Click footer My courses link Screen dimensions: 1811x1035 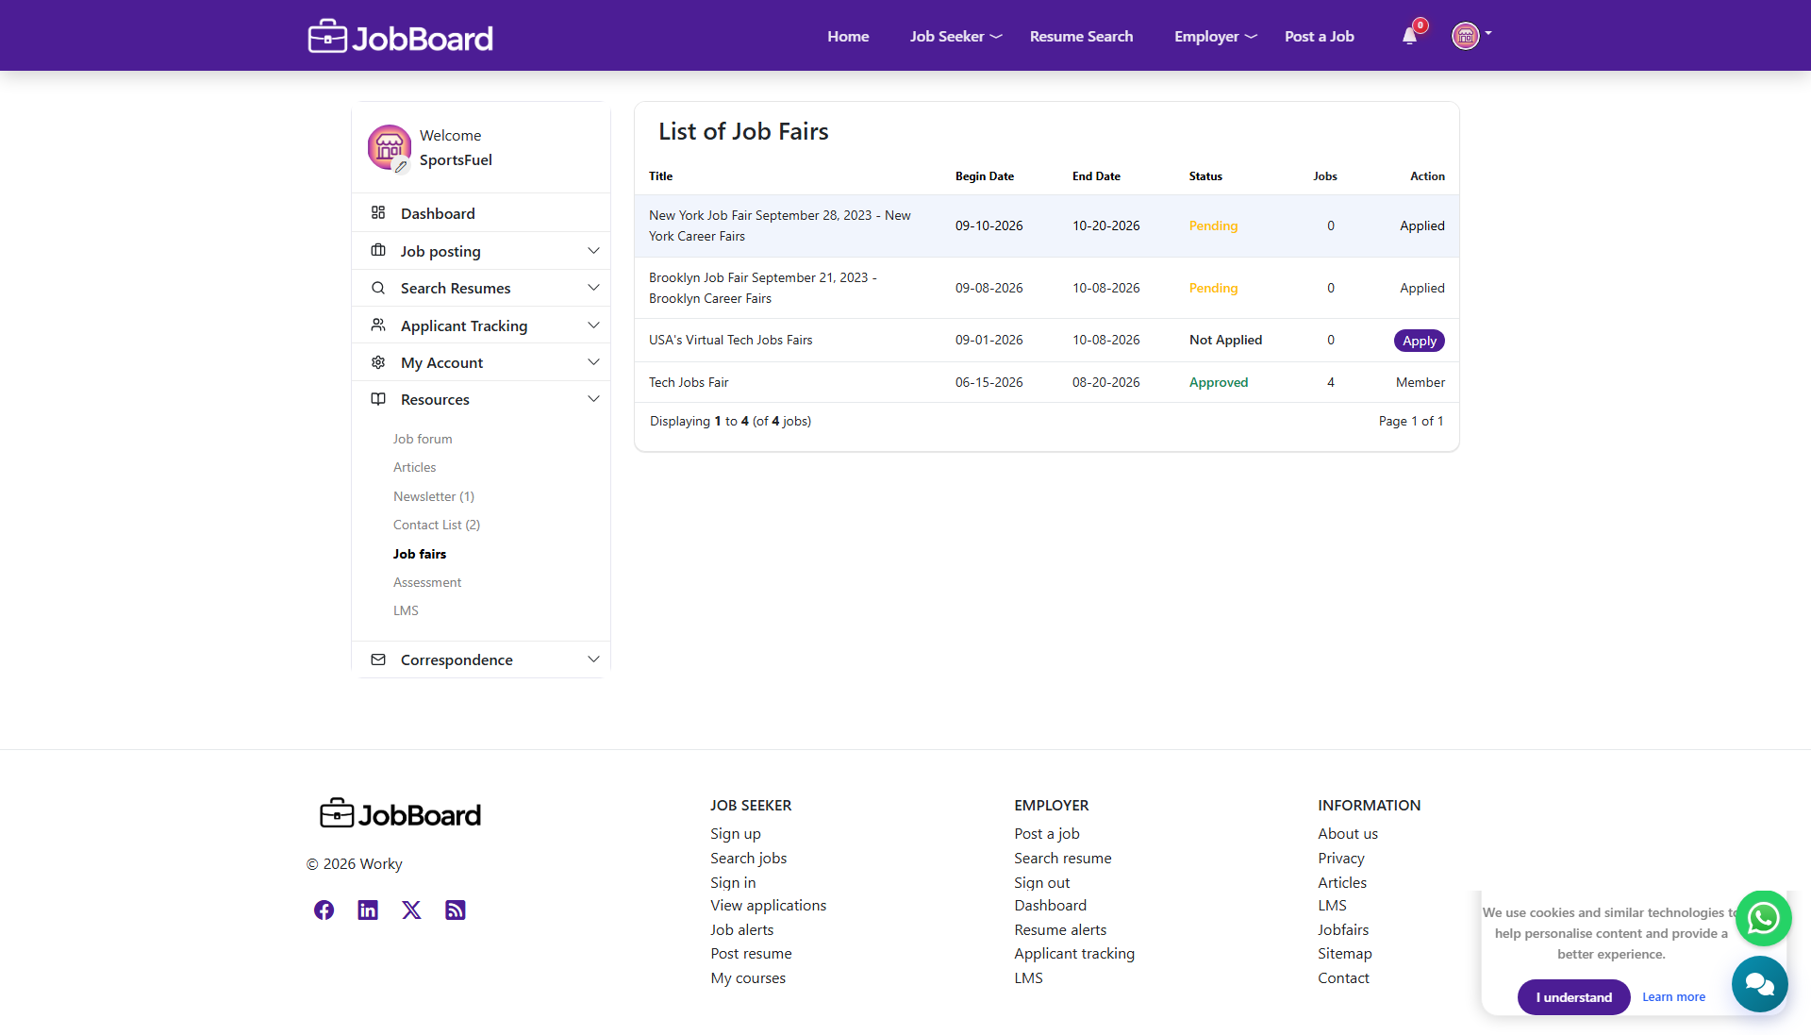(x=748, y=978)
